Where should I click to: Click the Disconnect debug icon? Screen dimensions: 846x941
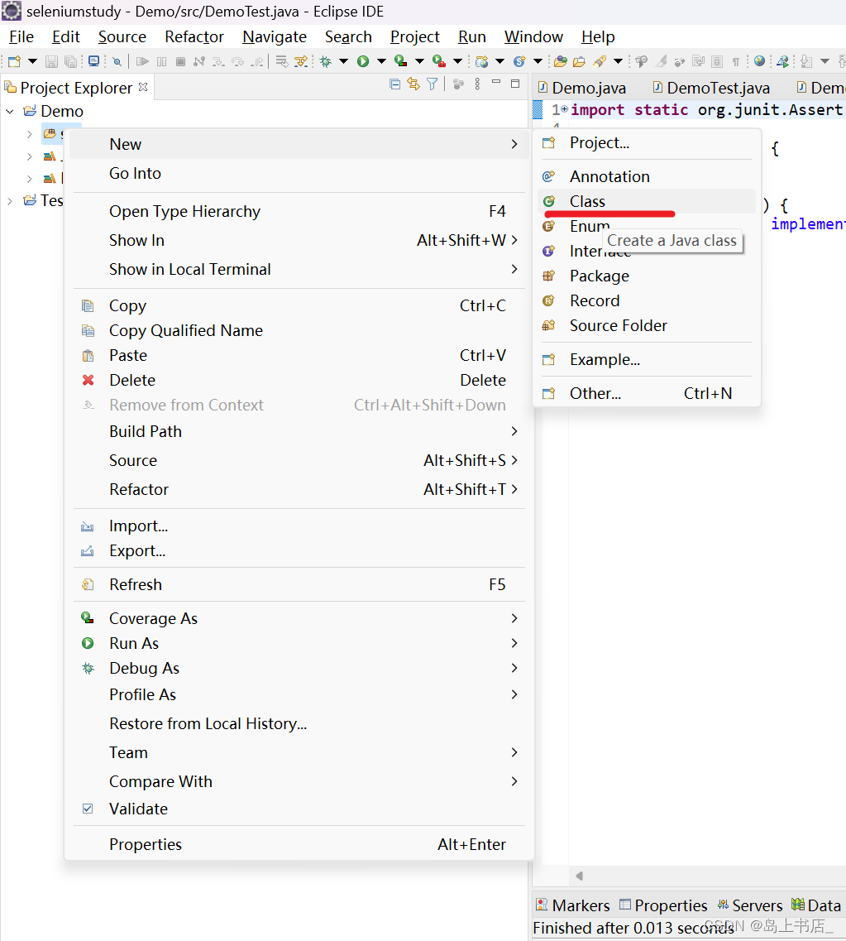[199, 61]
